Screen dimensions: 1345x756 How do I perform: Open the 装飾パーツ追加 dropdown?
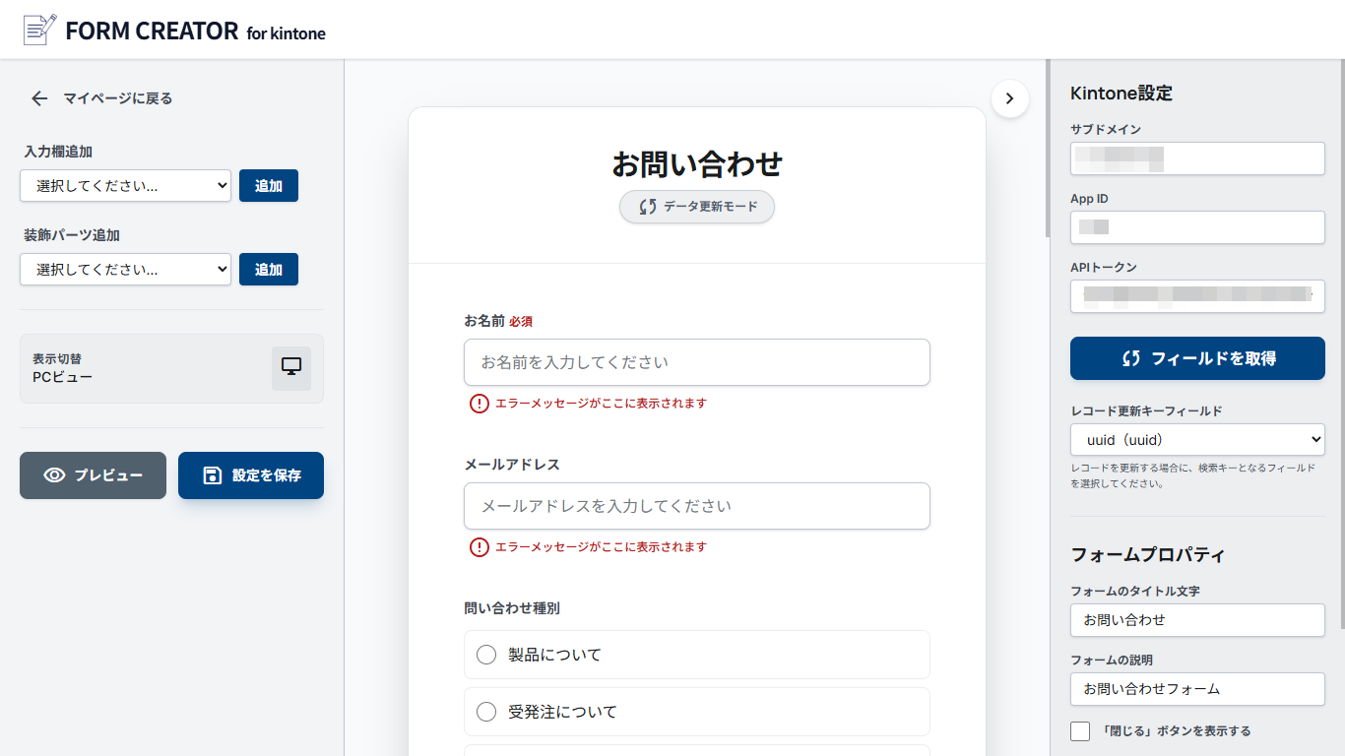(125, 269)
